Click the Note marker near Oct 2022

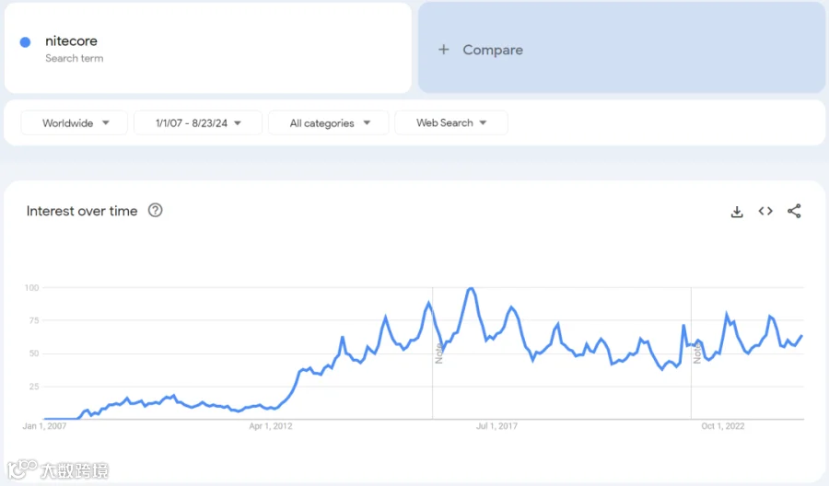tap(697, 353)
